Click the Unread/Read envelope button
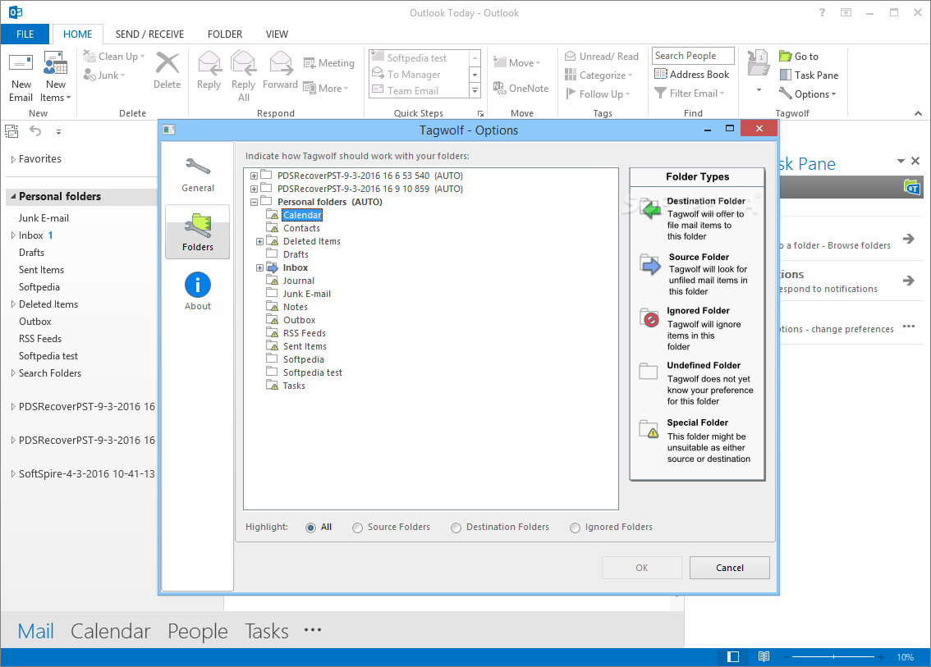 tap(602, 57)
